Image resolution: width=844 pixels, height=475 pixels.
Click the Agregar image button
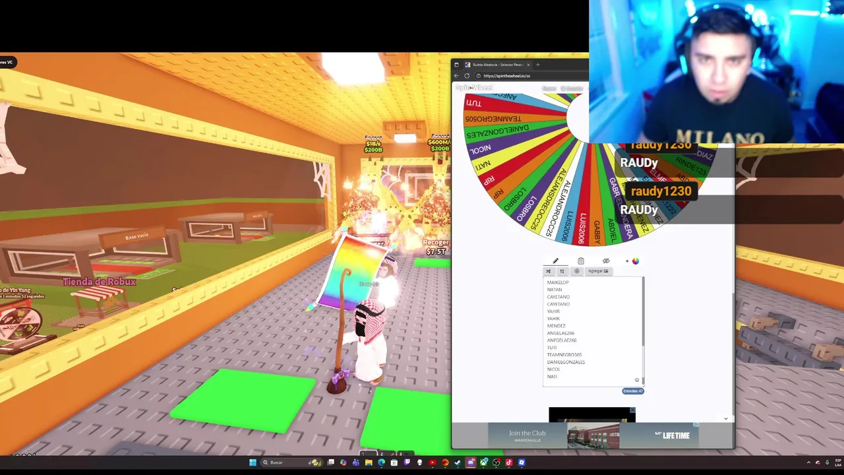598,271
